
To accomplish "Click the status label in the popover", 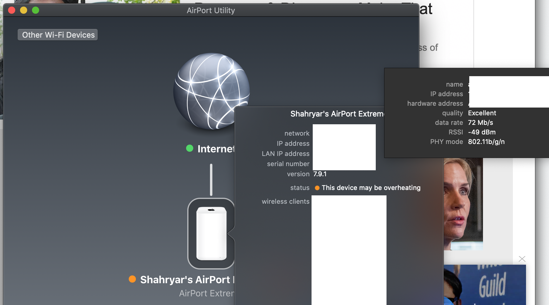I will point(300,188).
